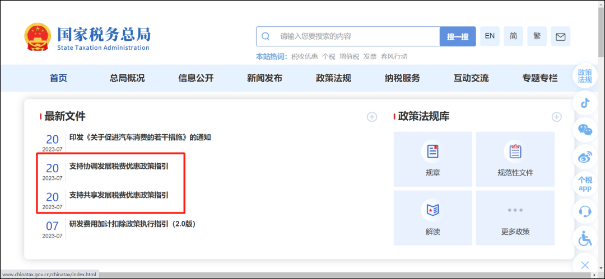Click hot word 增值税
Image resolution: width=605 pixels, height=279 pixels.
(x=349, y=56)
